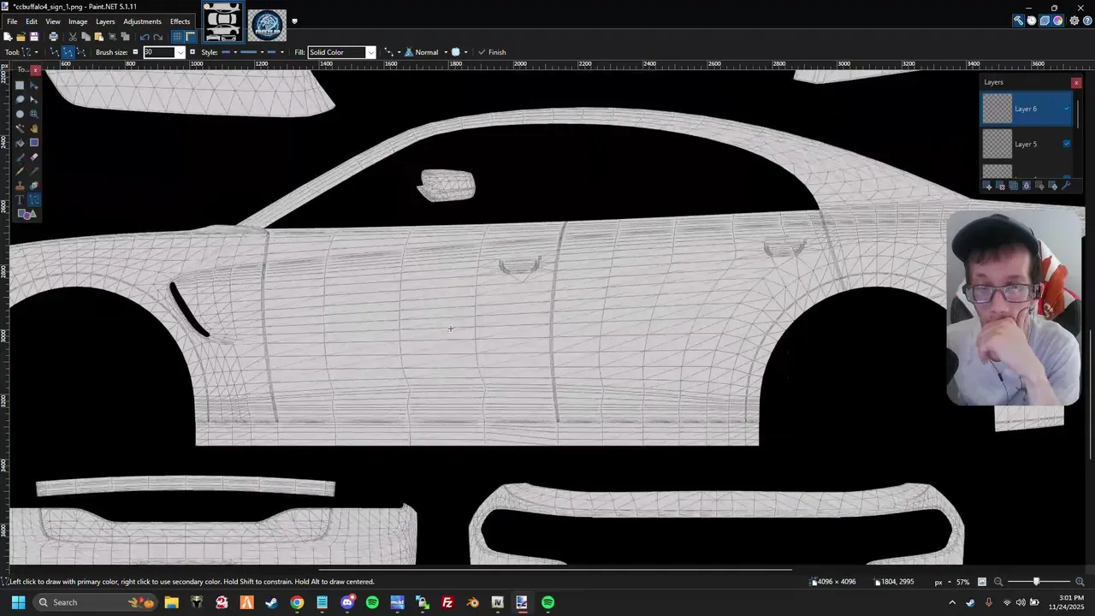The width and height of the screenshot is (1095, 616).
Task: Activate the Pan hand tool
Action: point(34,128)
